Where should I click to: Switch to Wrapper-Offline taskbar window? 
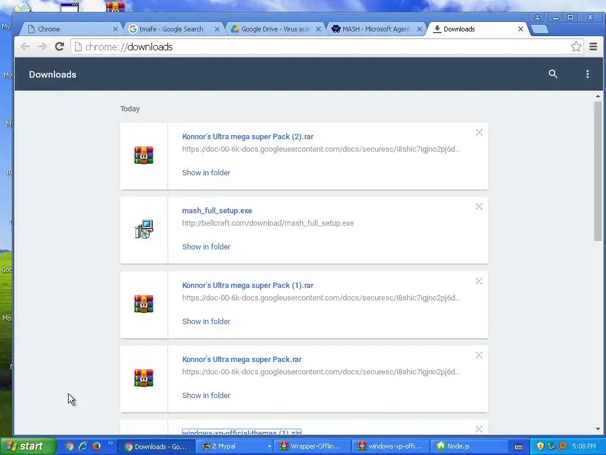[x=314, y=446]
